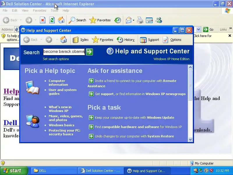
Task: Click the Help search input field
Action: [64, 52]
